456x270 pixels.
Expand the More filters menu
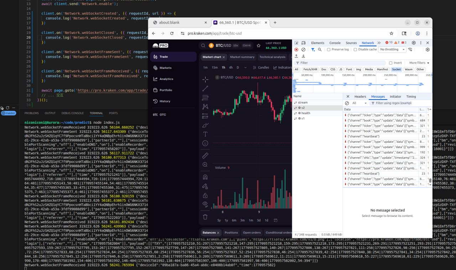[x=419, y=63]
